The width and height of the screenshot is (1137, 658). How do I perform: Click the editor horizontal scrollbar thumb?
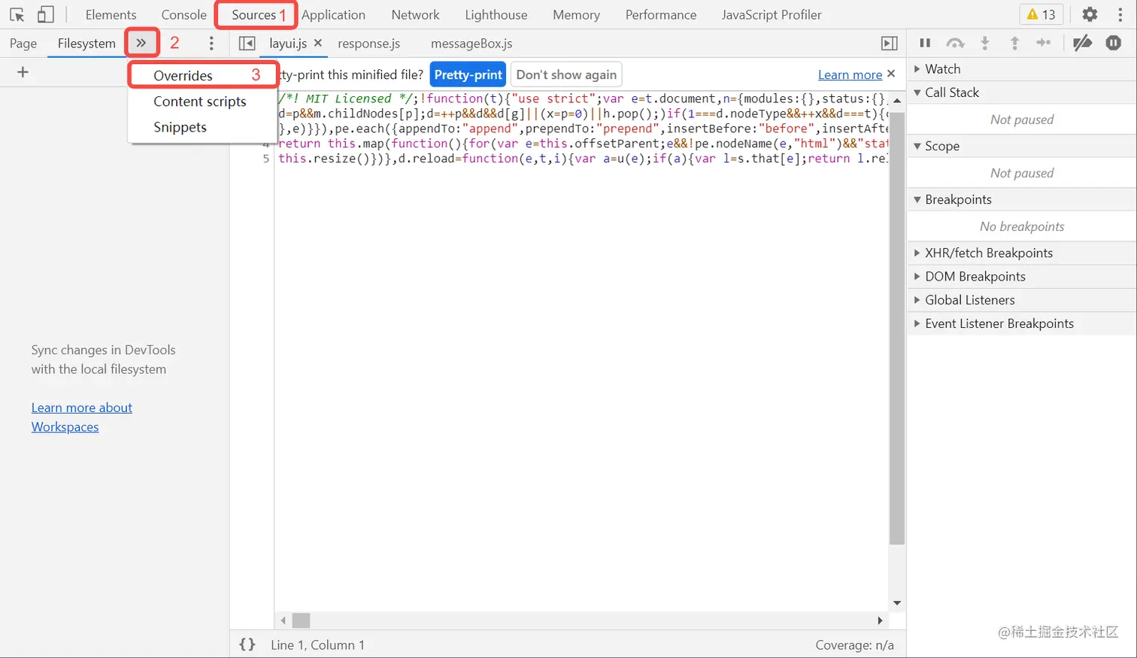pos(302,620)
